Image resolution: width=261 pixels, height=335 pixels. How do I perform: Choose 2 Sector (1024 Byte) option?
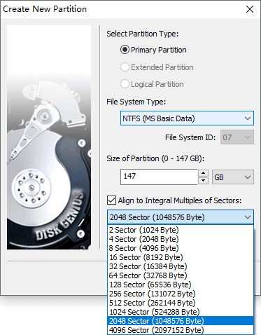coord(181,230)
